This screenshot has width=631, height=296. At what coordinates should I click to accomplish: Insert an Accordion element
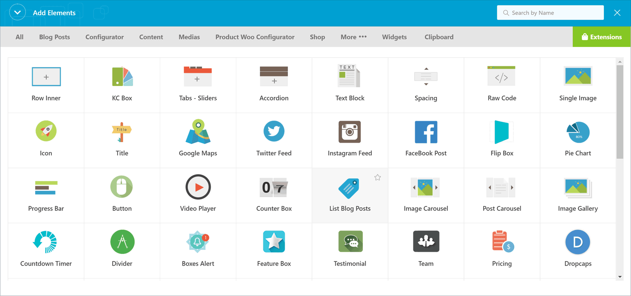(x=274, y=85)
